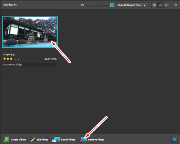Select the sample.jpg shrine thumbnail
Image resolution: width=180 pixels, height=144 pixels.
point(30,32)
